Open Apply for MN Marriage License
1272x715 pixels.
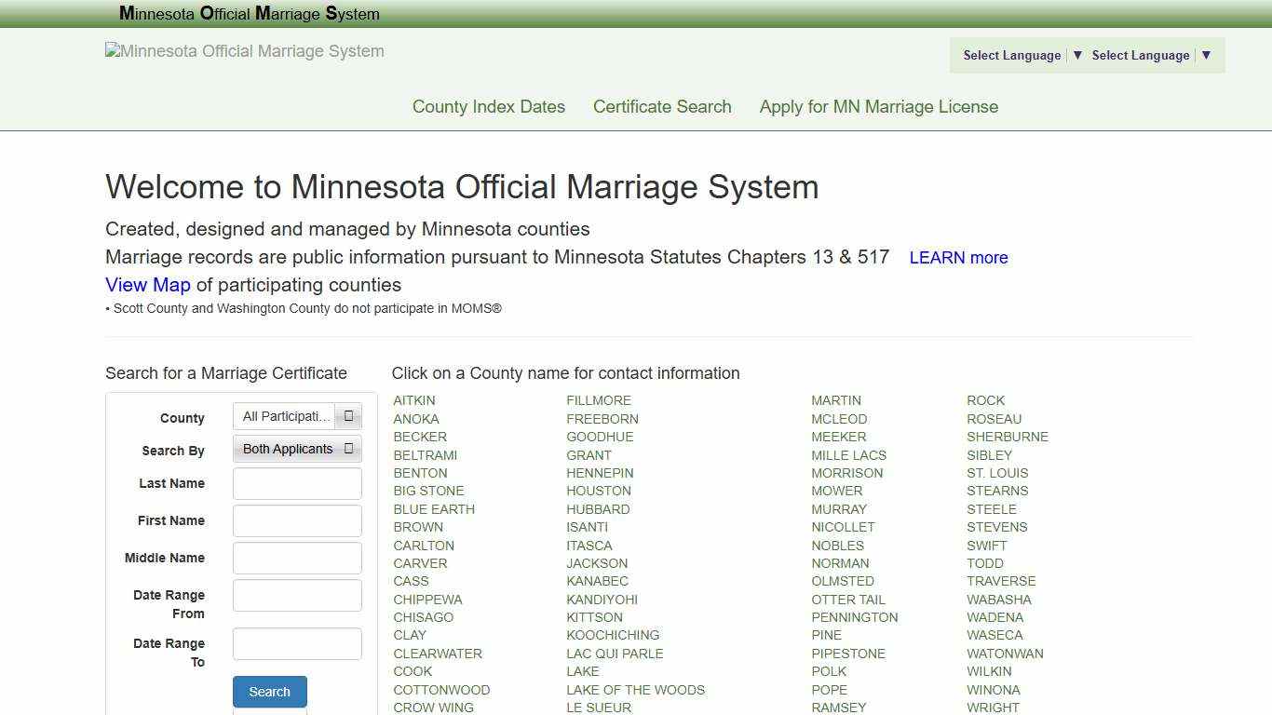878,106
